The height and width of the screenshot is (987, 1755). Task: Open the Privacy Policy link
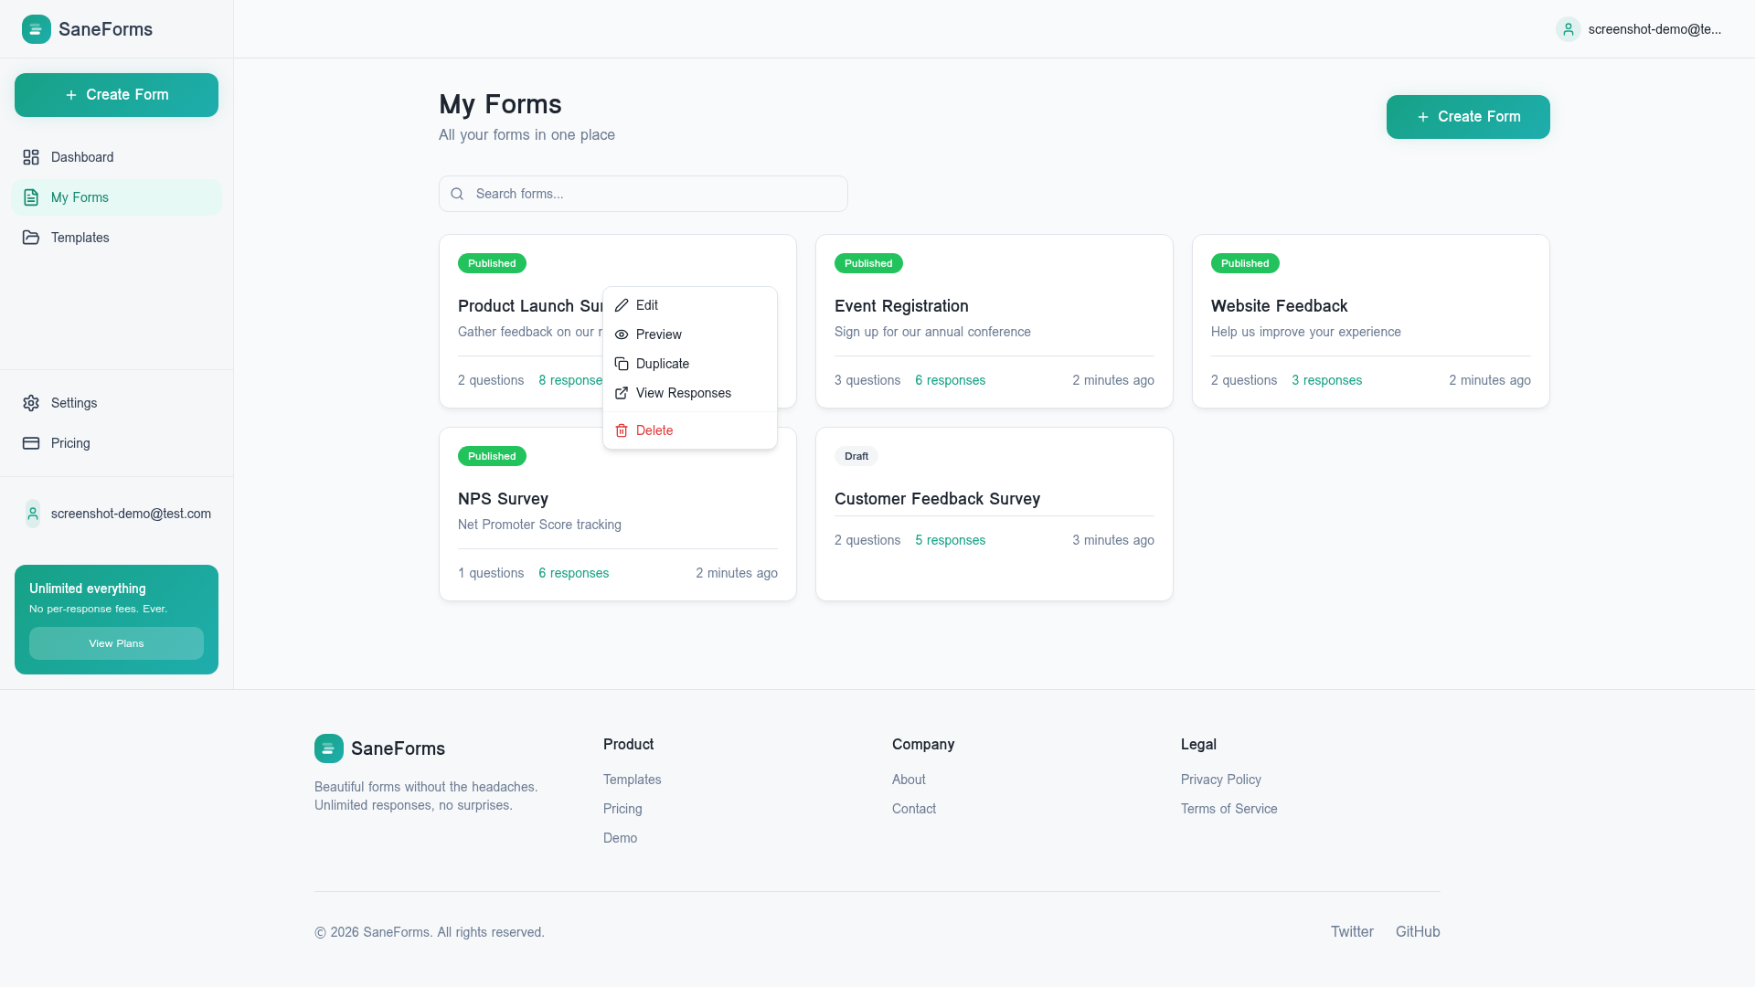[x=1220, y=780]
